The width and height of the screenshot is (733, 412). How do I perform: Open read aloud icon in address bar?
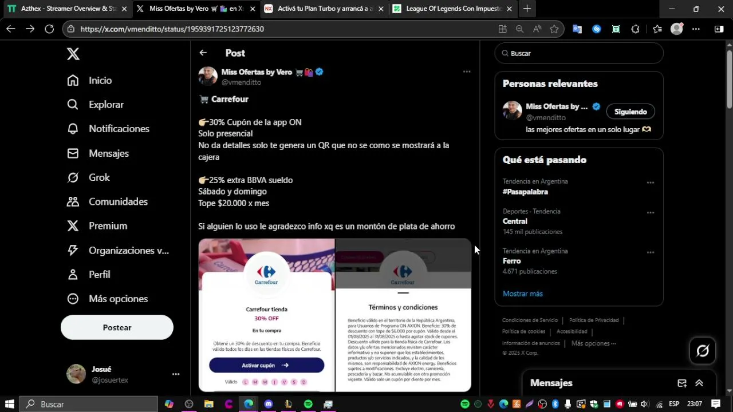[537, 29]
